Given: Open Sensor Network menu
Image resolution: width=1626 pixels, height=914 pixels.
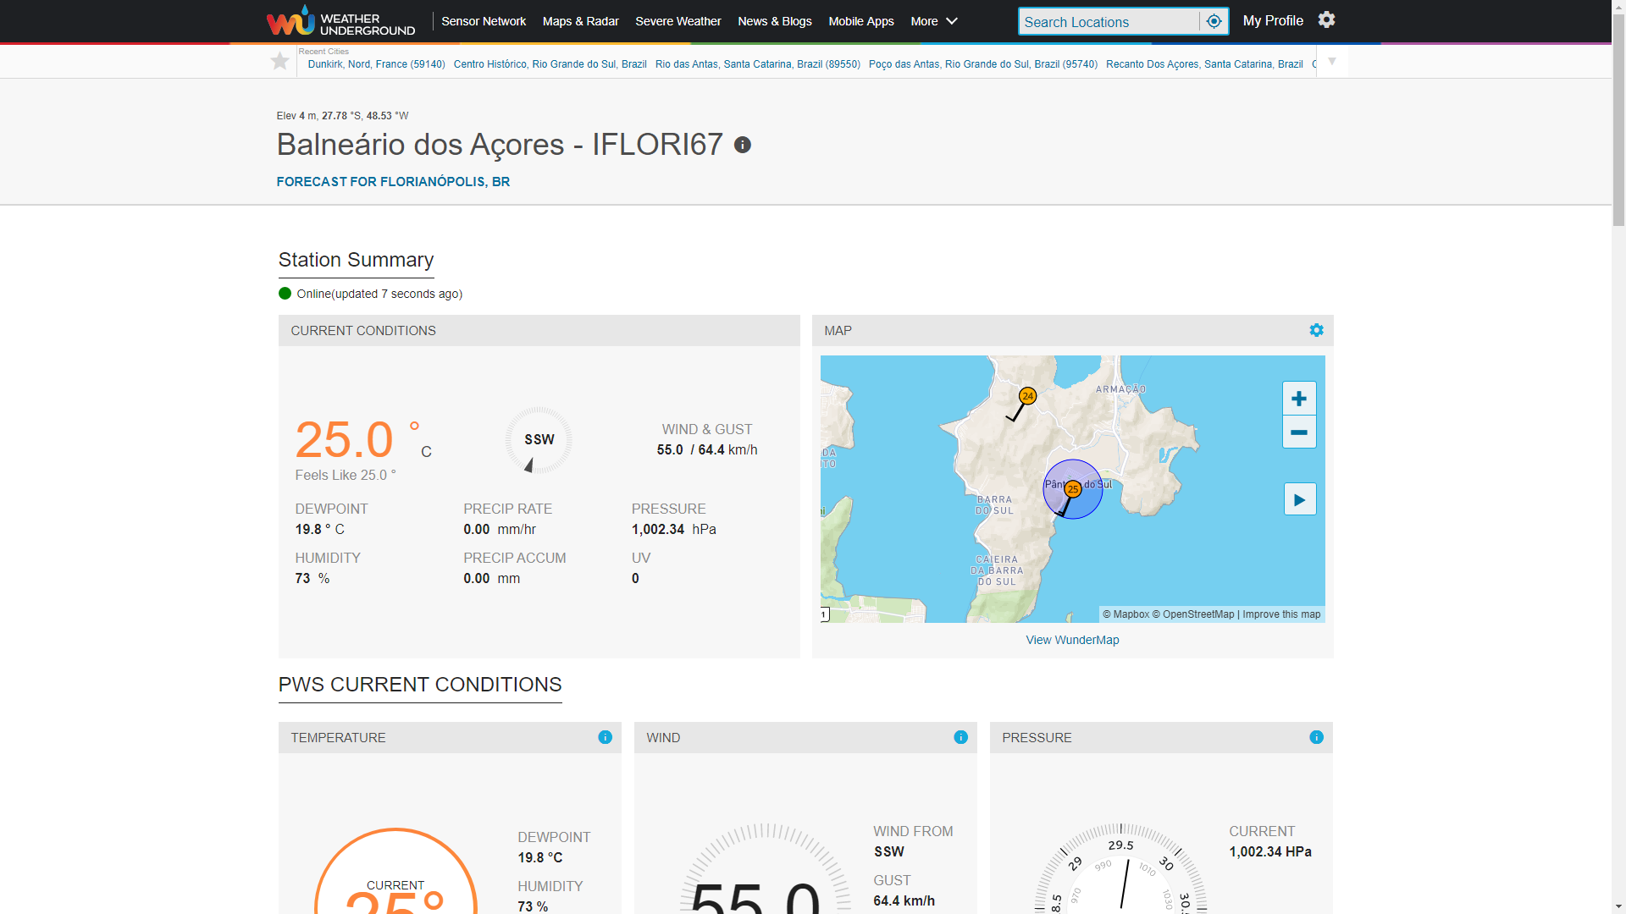Looking at the screenshot, I should (484, 21).
